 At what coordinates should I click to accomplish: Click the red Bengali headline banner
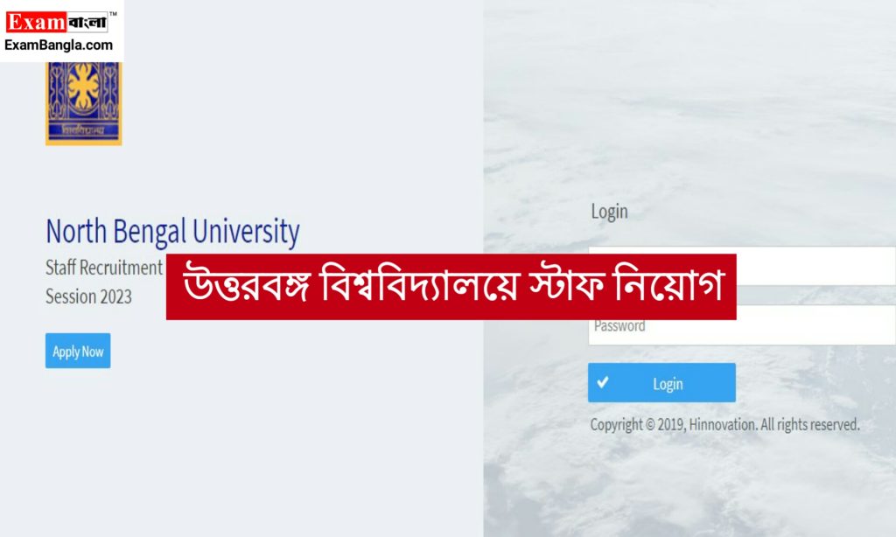(x=451, y=287)
